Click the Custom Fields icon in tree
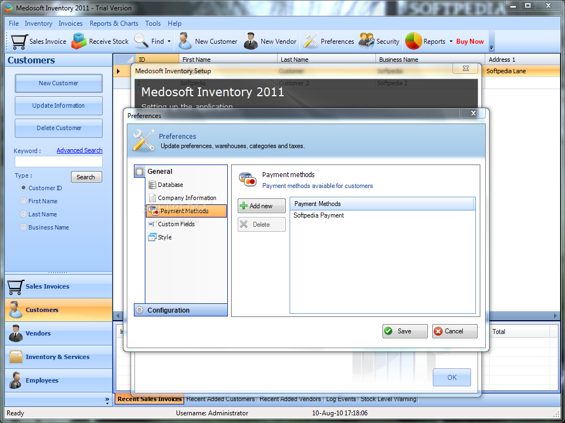This screenshot has height=423, width=565. coord(152,224)
